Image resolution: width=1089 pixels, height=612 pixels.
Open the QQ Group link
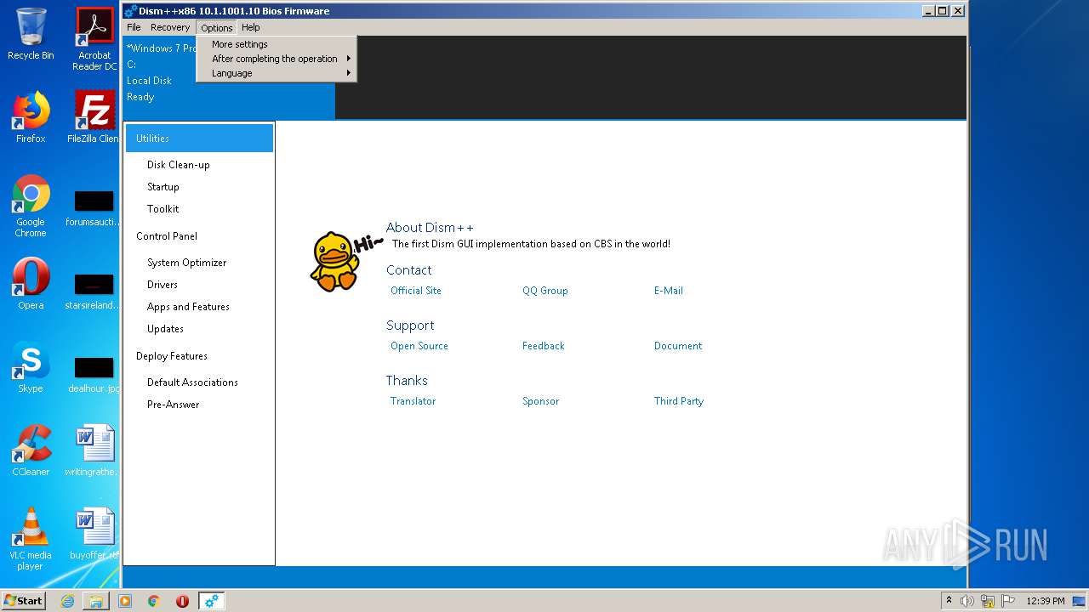point(544,291)
